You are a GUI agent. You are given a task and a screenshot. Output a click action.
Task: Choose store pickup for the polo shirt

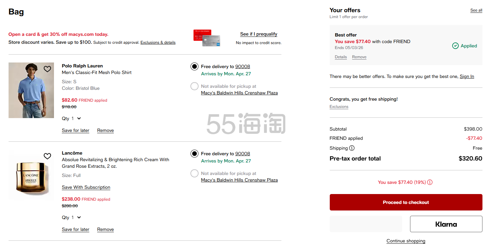194,86
